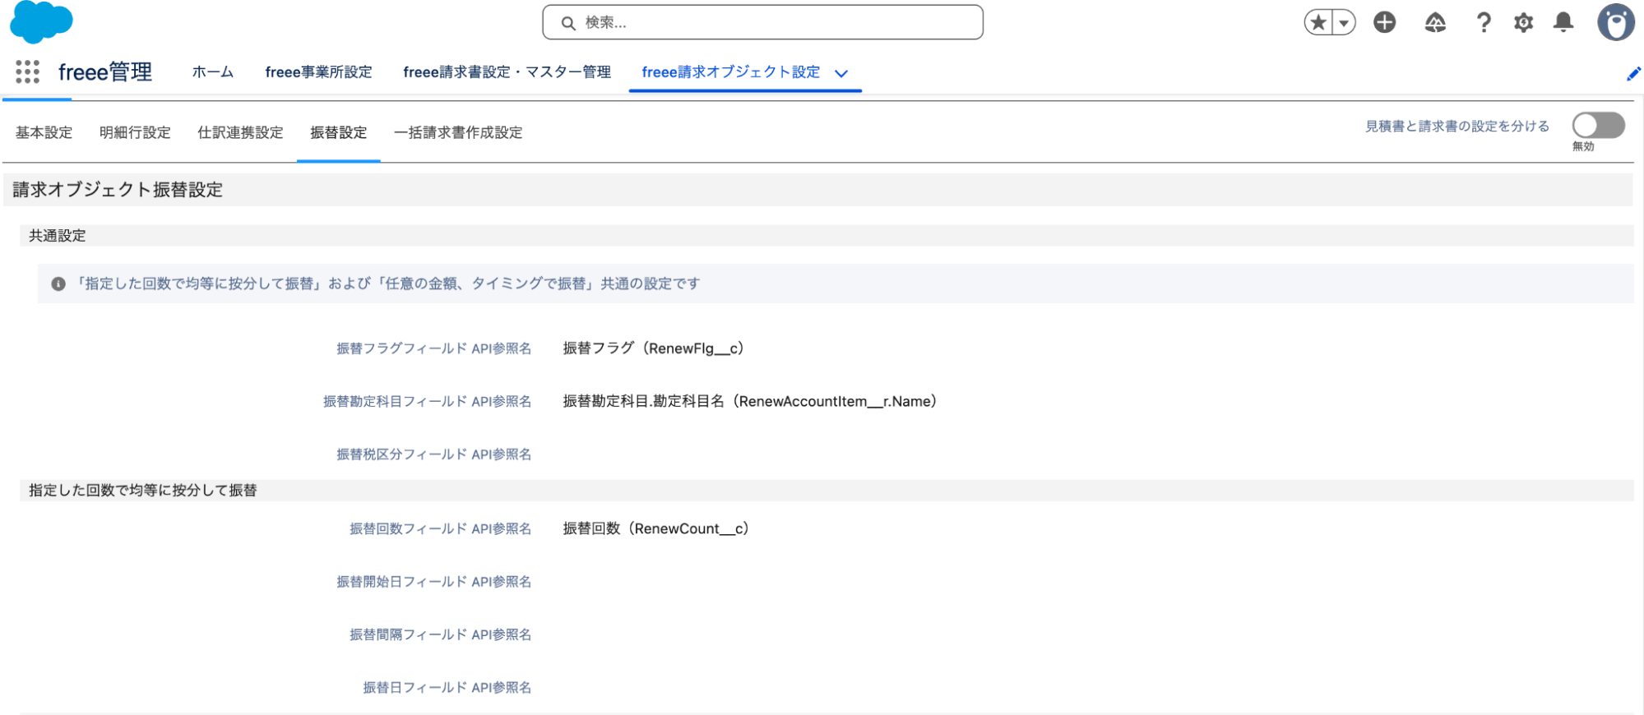Open freee請求書設定・マスター管理 tab
The height and width of the screenshot is (715, 1644).
tap(507, 72)
